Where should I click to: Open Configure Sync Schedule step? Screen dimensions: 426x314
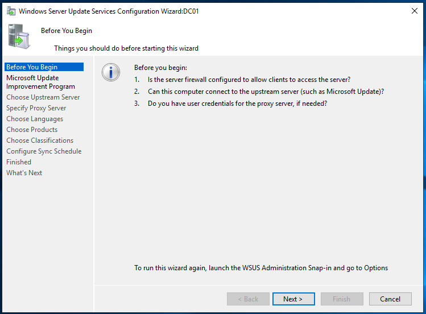click(x=44, y=151)
